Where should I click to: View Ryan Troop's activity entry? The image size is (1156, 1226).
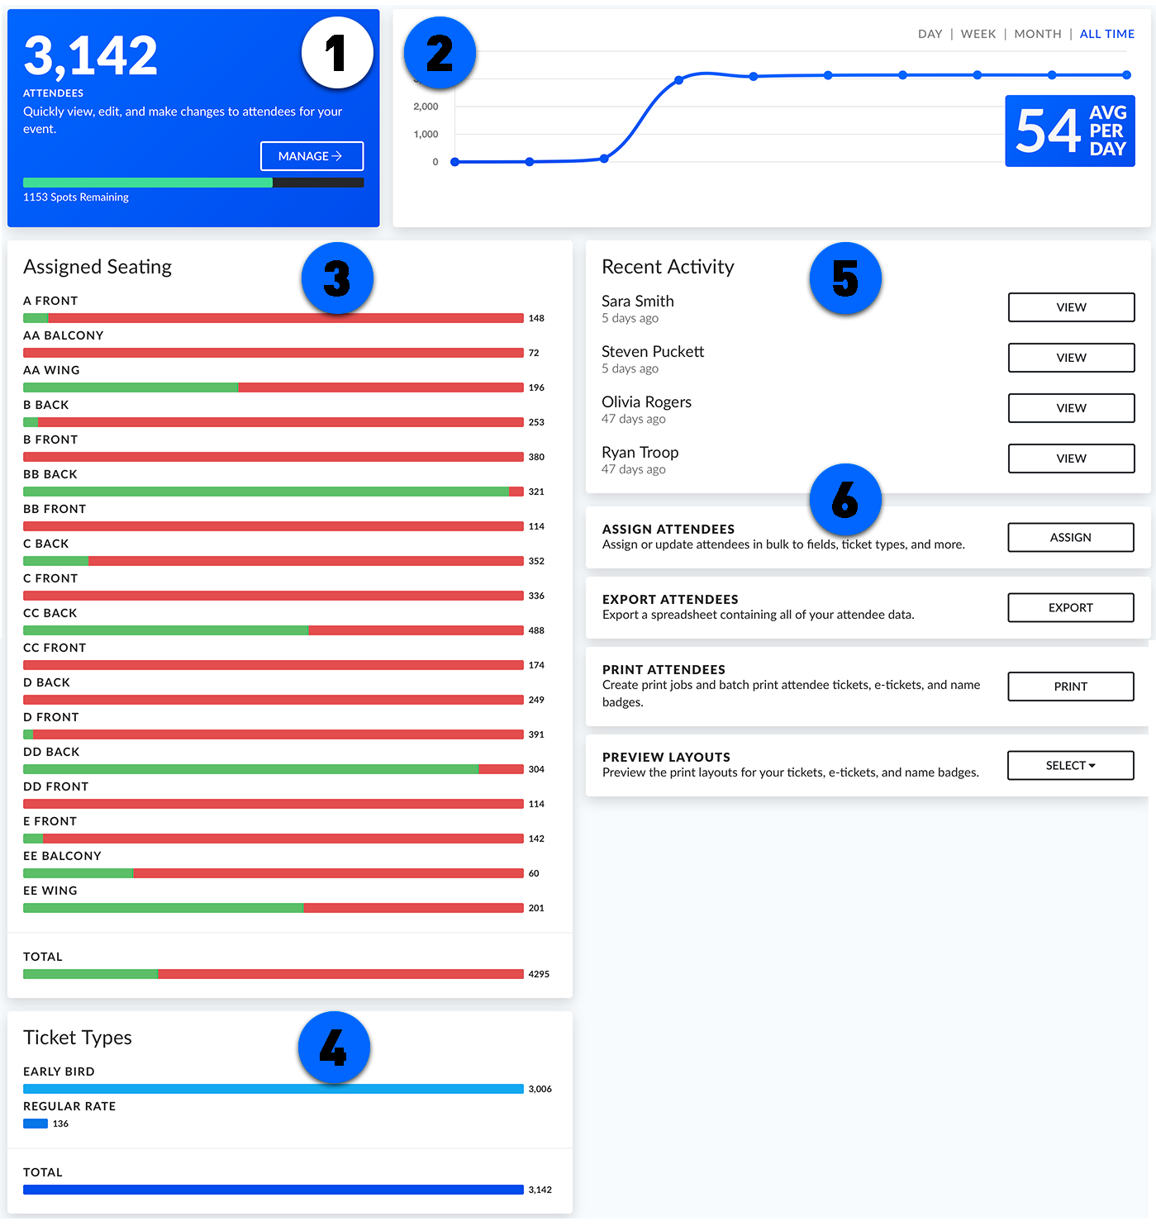[x=1071, y=459]
